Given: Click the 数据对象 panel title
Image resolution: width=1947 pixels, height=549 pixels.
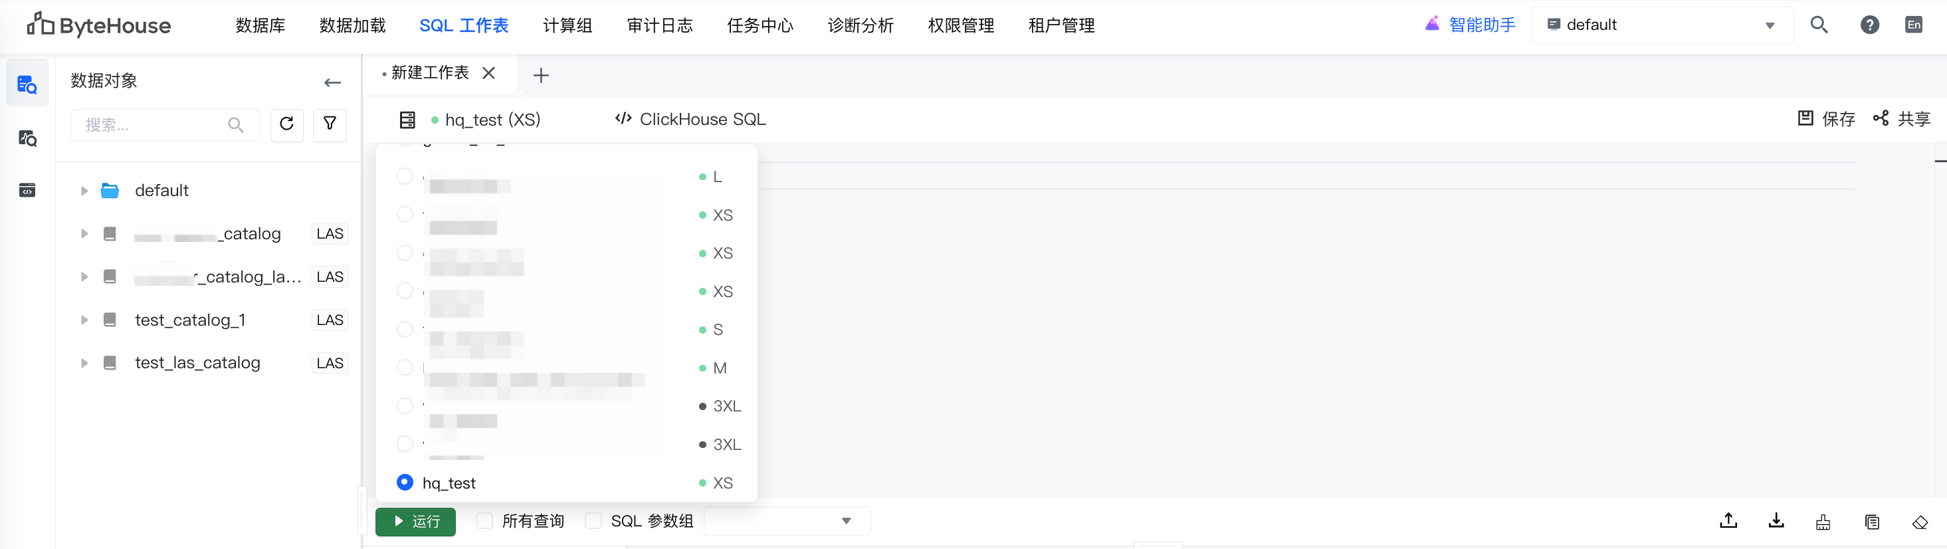Looking at the screenshot, I should [104, 81].
